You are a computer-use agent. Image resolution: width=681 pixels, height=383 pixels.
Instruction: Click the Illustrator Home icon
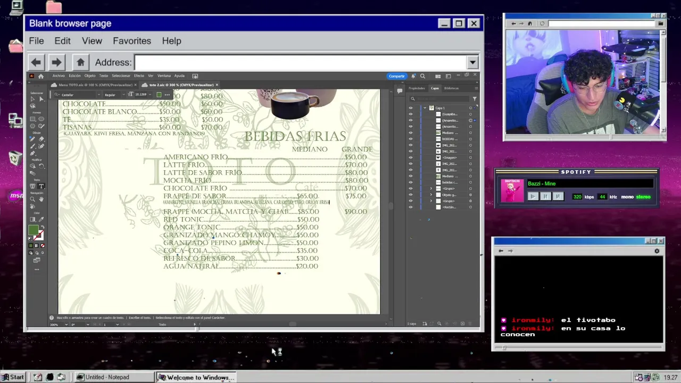coord(41,76)
